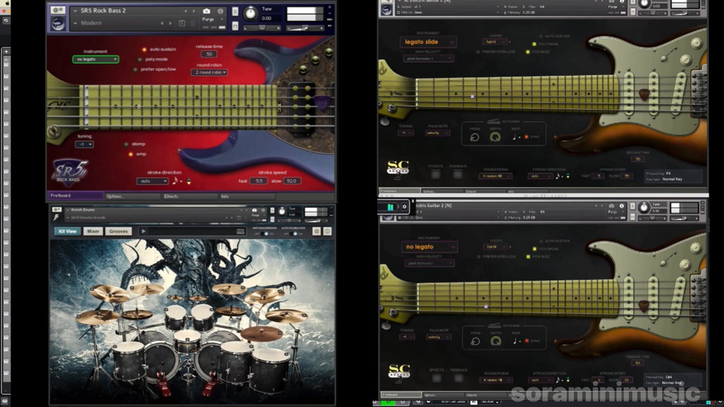Viewport: 724px width, 407px height.
Task: Click the lower guitar auto wah Pedal knob
Action: point(475,341)
